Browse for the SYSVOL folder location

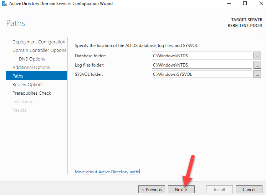(257, 74)
